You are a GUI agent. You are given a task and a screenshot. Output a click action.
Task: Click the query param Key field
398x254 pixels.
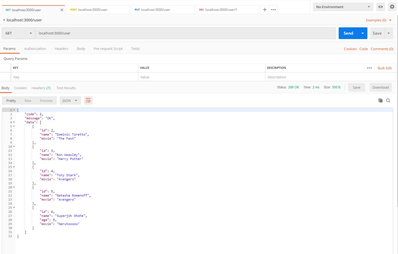click(x=75, y=77)
